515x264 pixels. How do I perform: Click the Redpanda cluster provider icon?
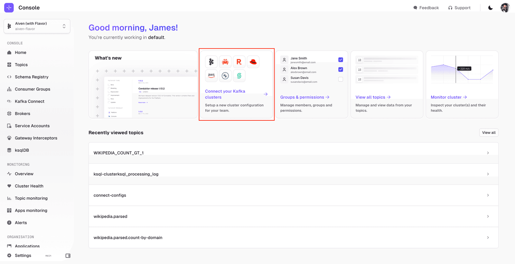click(239, 62)
